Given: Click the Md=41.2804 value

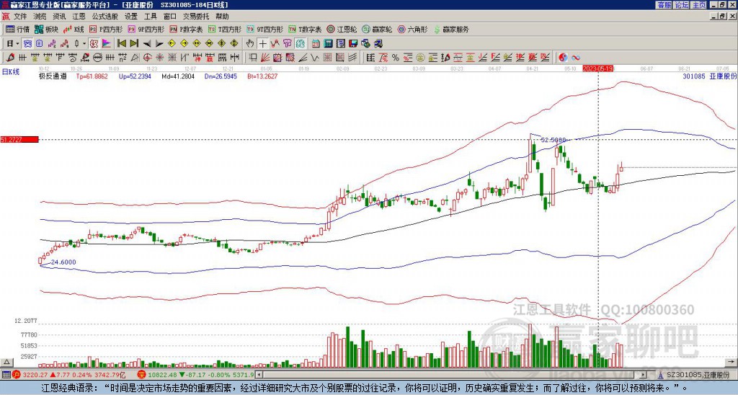Looking at the screenshot, I should (x=178, y=76).
